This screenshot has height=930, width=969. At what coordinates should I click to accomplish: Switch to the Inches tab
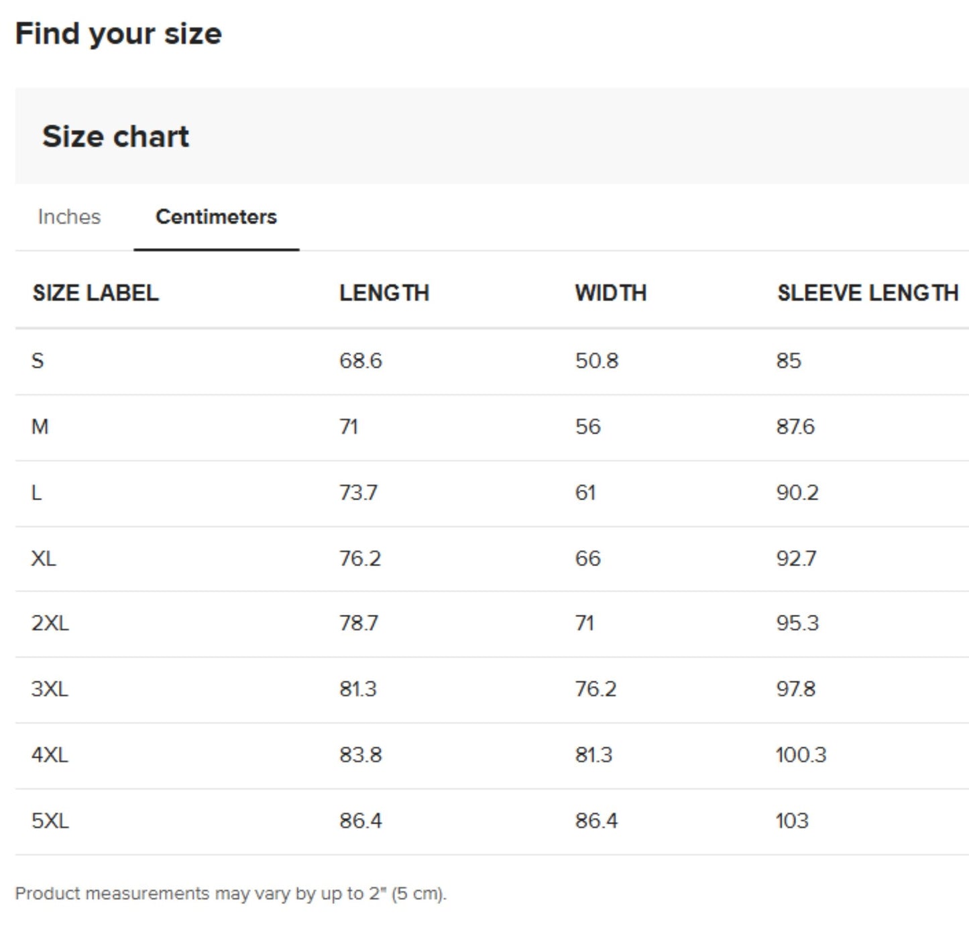(69, 217)
